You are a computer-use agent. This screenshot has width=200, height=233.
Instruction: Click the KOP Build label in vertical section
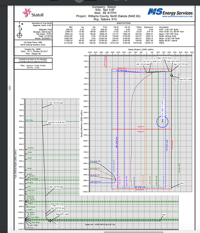coord(56,103)
